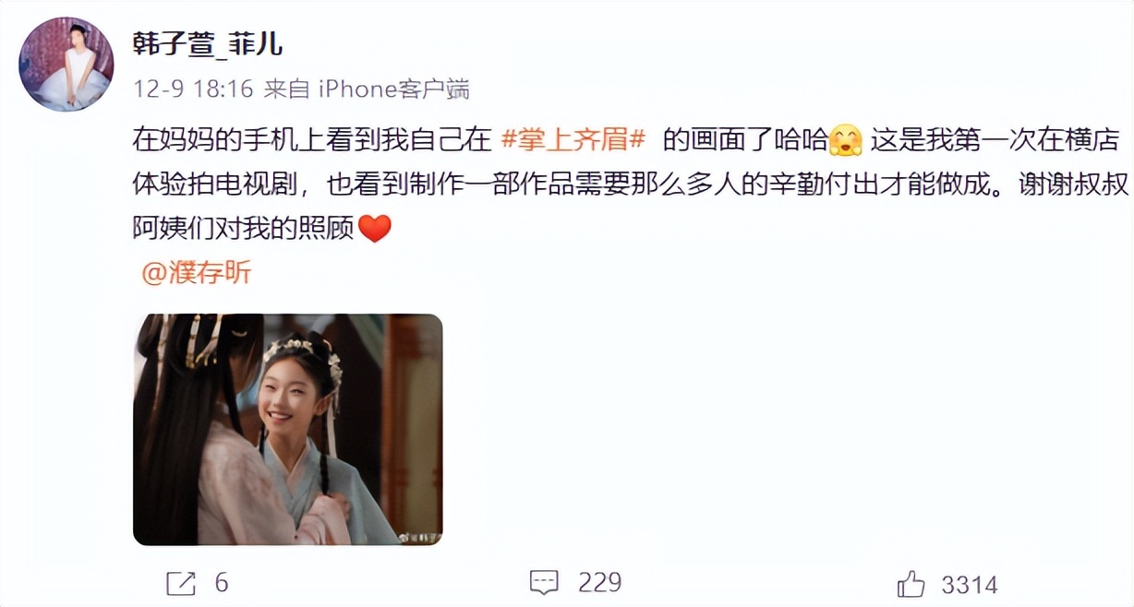Screen dimensions: 1134x607
Task: Open comments via the speech bubble icon
Action: point(545,583)
